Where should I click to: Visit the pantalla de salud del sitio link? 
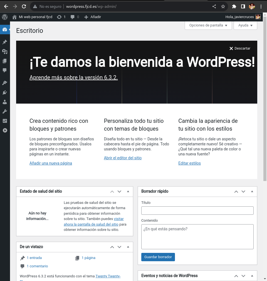tap(91, 224)
